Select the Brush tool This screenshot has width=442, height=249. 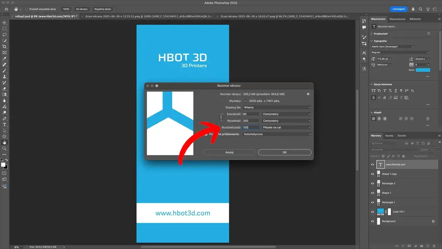[4, 71]
